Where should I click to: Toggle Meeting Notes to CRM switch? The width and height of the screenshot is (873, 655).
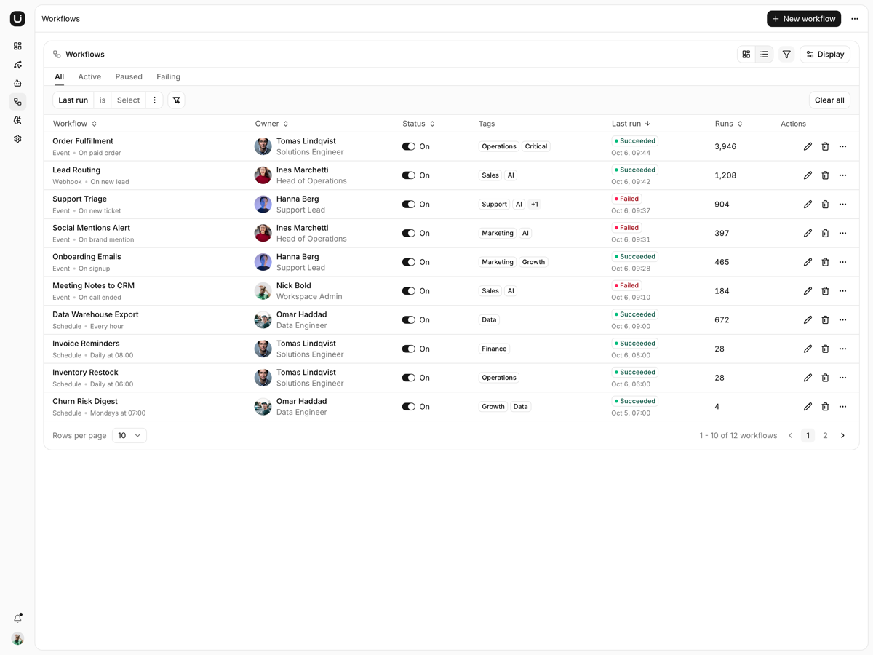click(409, 291)
